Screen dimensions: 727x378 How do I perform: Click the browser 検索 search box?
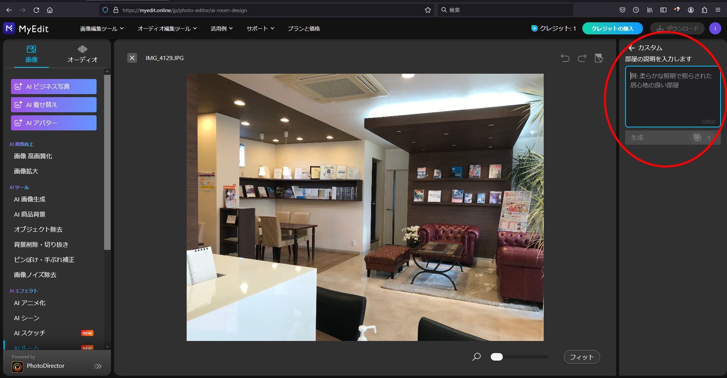tap(505, 10)
